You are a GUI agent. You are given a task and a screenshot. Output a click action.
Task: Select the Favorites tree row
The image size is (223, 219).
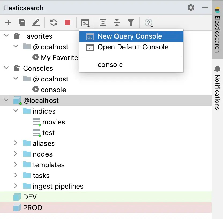click(40, 36)
